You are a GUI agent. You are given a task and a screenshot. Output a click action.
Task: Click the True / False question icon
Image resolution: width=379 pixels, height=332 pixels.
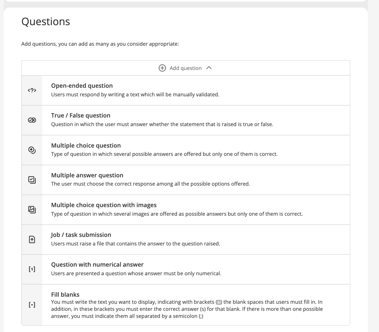point(32,120)
